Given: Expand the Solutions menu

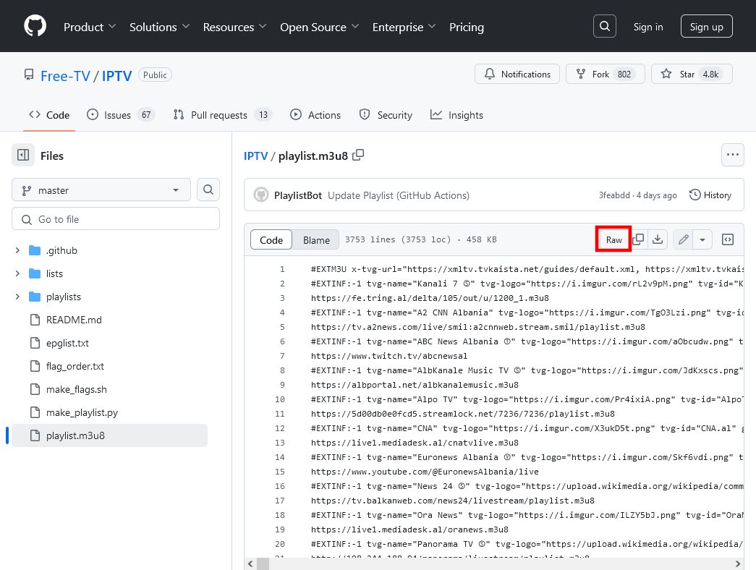Looking at the screenshot, I should pyautogui.click(x=159, y=27).
